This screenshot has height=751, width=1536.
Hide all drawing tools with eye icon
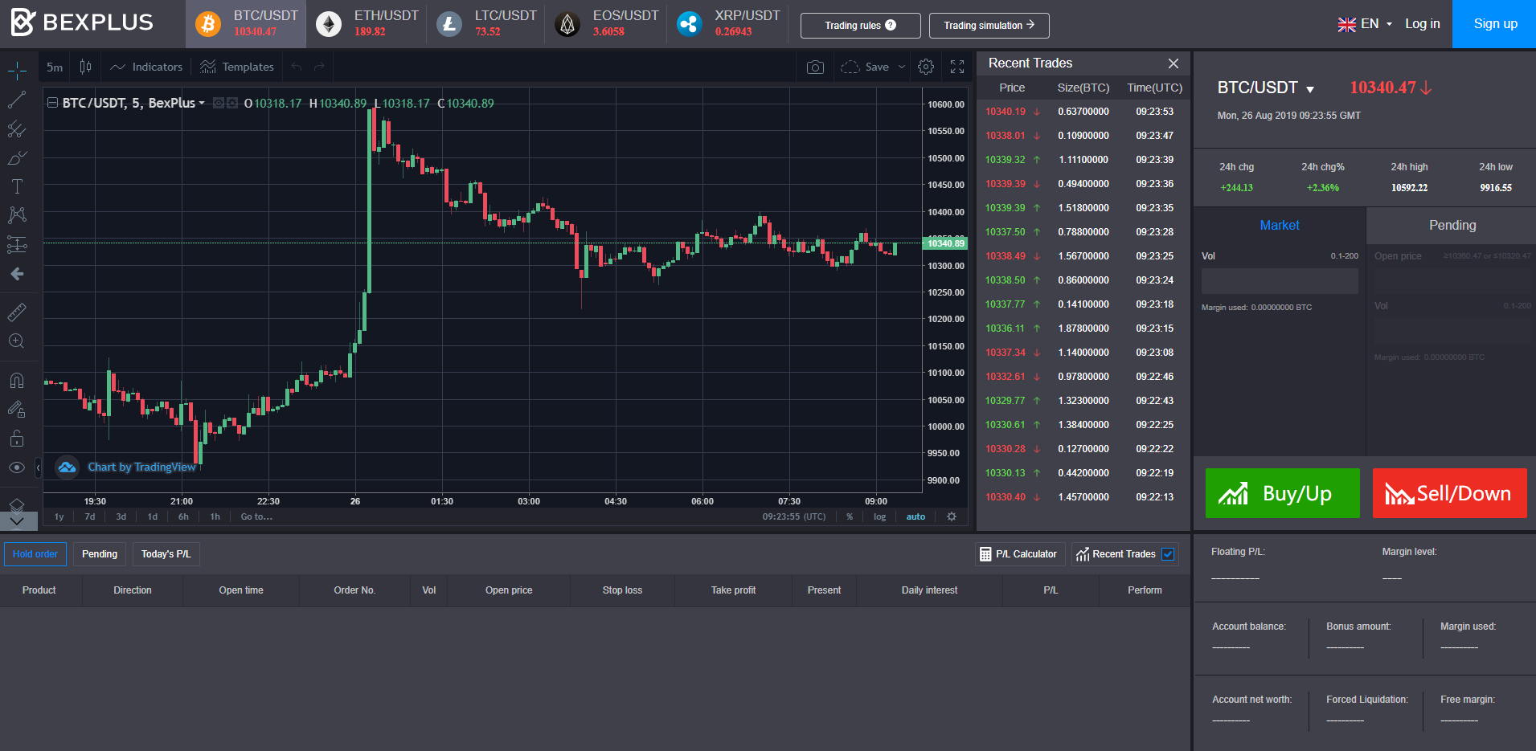(17, 467)
